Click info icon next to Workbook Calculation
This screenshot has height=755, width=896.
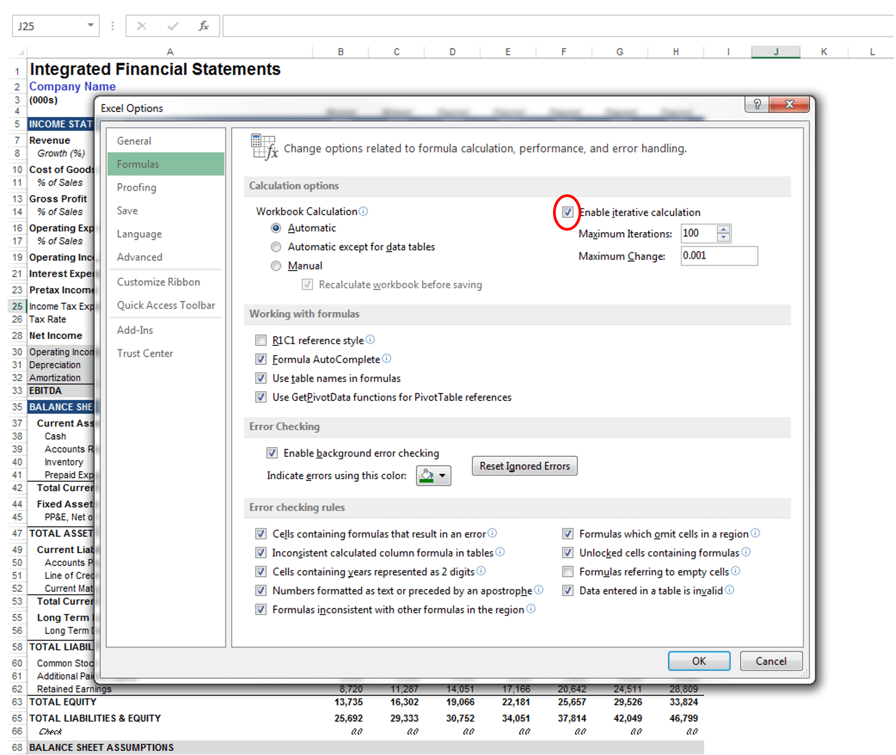pos(363,211)
